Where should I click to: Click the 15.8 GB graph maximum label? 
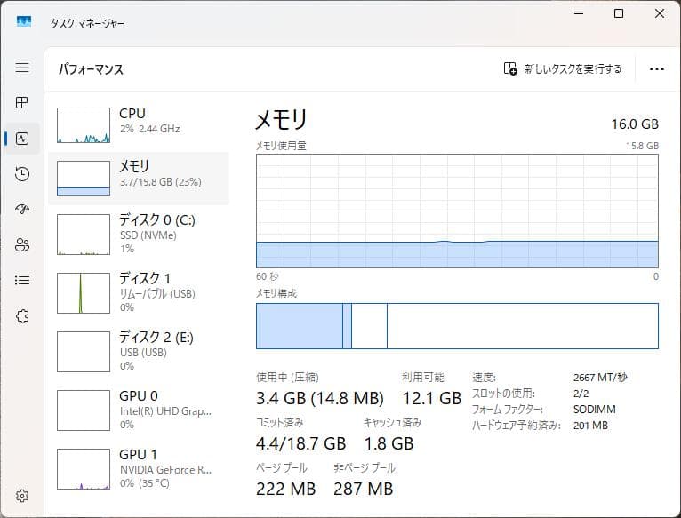(x=642, y=146)
